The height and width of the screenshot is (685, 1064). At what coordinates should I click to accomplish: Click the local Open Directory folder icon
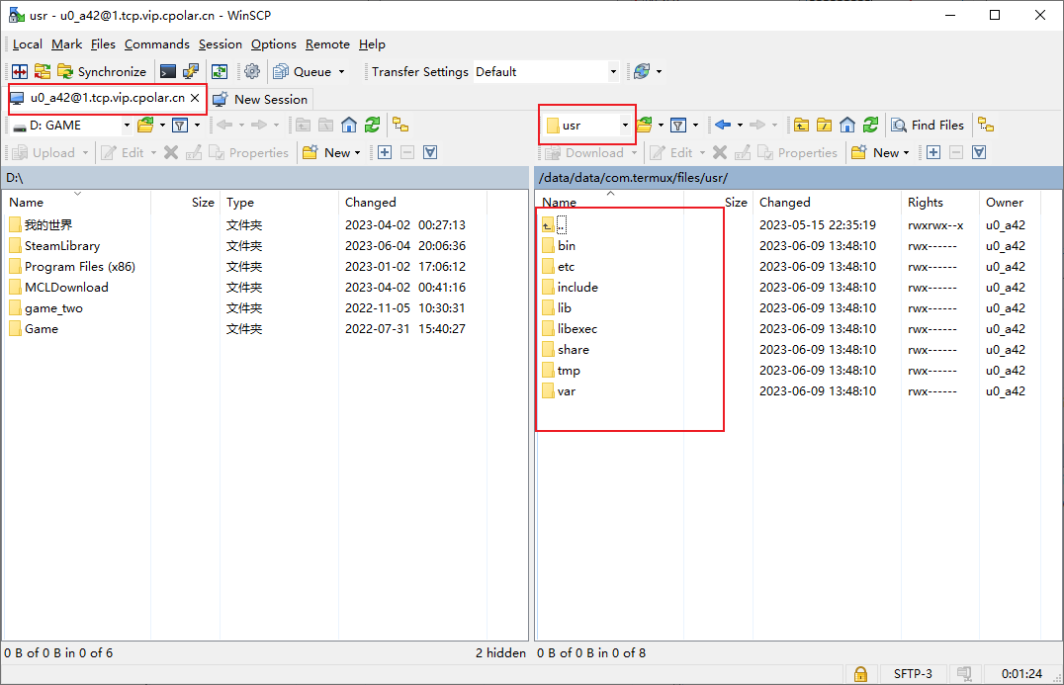pyautogui.click(x=145, y=125)
